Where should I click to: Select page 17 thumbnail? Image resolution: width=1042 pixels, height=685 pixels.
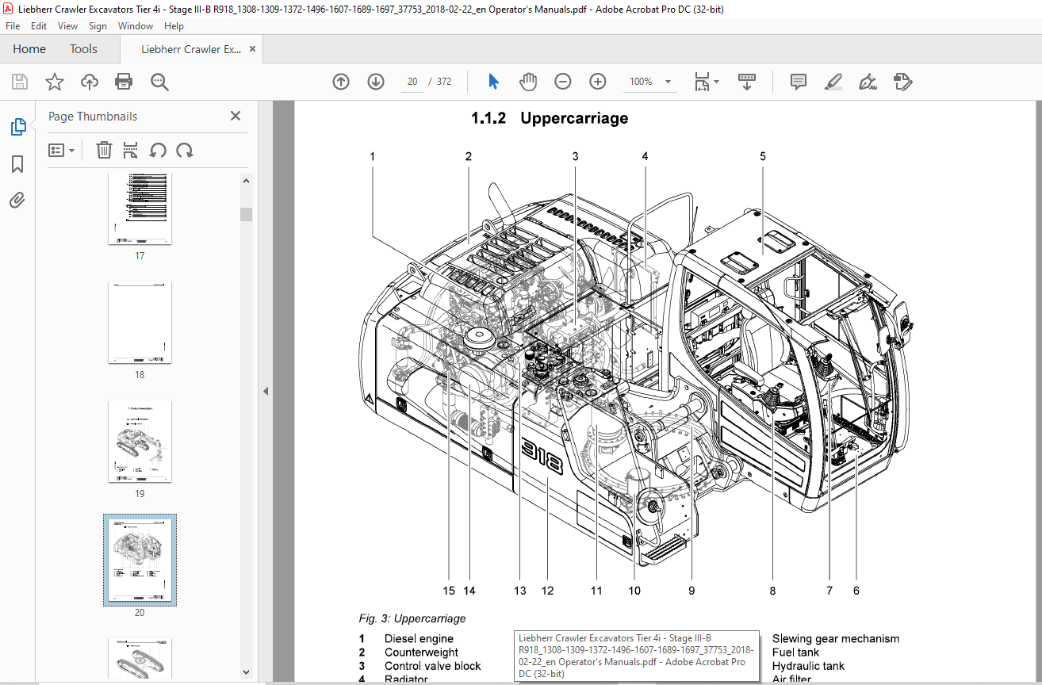coord(140,209)
